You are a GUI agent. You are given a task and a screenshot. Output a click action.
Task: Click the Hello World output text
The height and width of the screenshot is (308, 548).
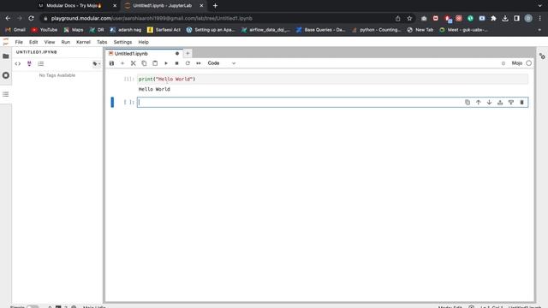click(x=154, y=89)
